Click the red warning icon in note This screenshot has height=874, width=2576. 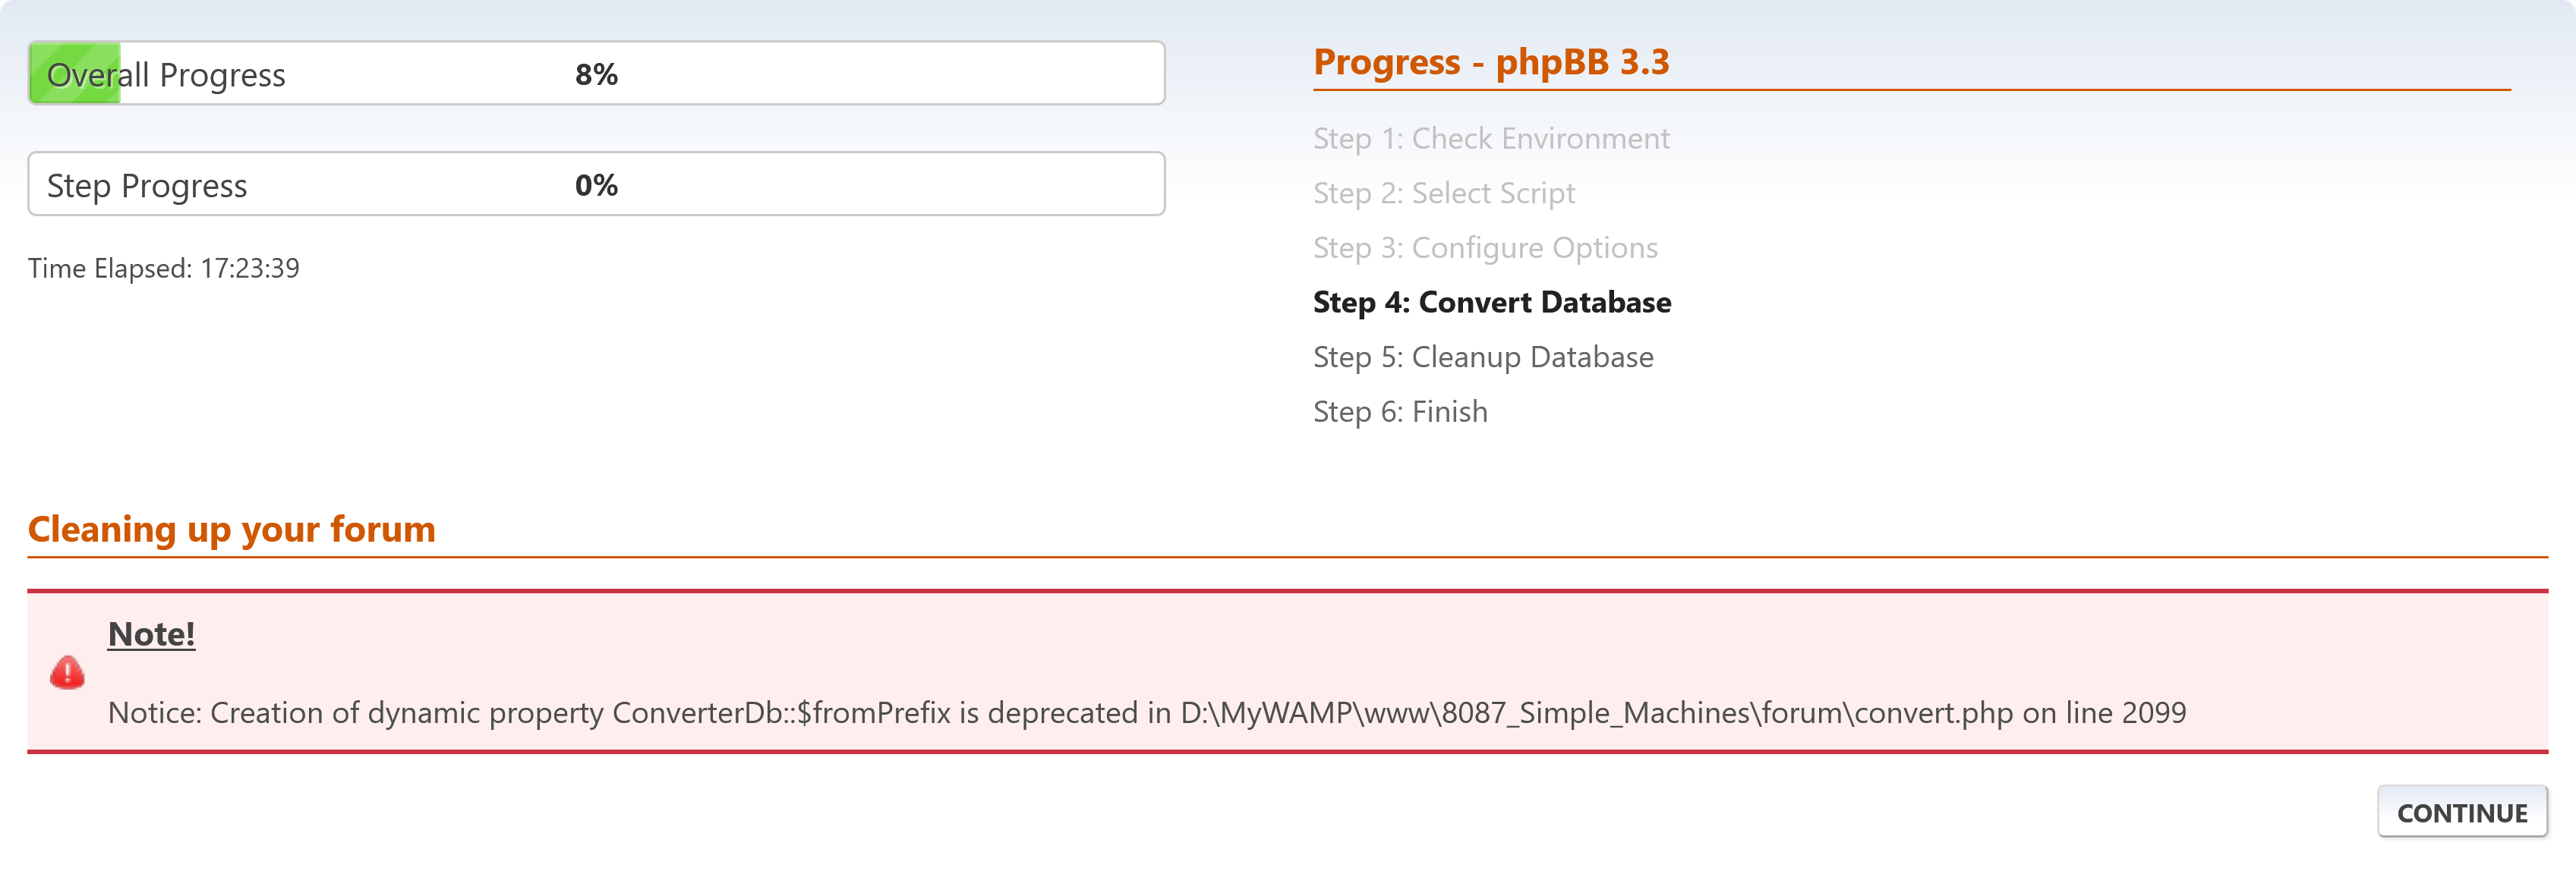(x=67, y=672)
